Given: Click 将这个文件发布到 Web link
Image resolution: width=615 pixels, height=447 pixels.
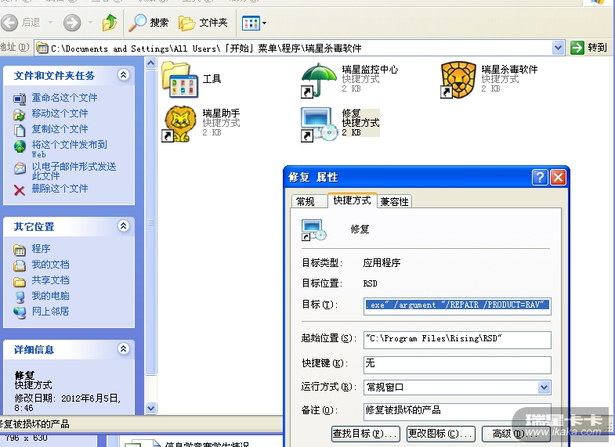Looking at the screenshot, I should [70, 150].
